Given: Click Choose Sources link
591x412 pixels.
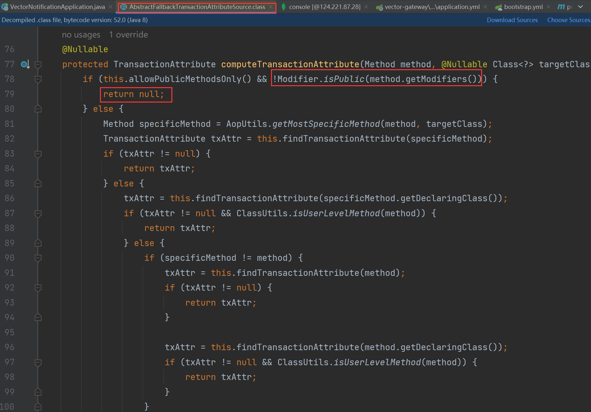Looking at the screenshot, I should [x=569, y=20].
